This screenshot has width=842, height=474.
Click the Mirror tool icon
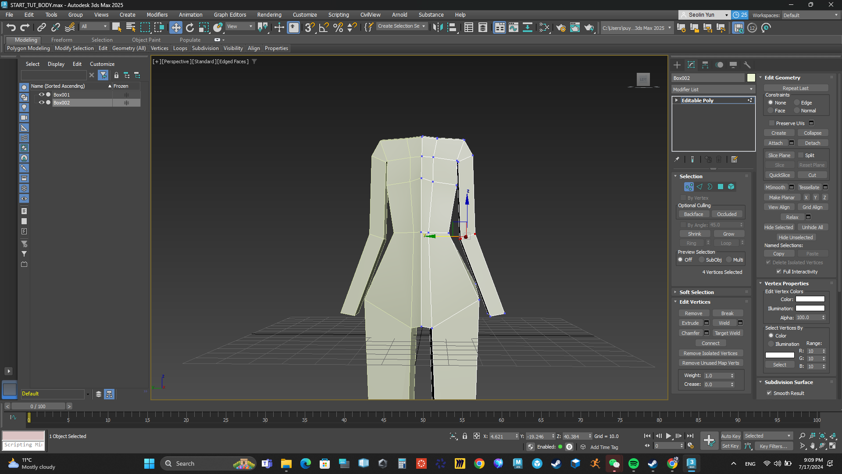pyautogui.click(x=437, y=28)
